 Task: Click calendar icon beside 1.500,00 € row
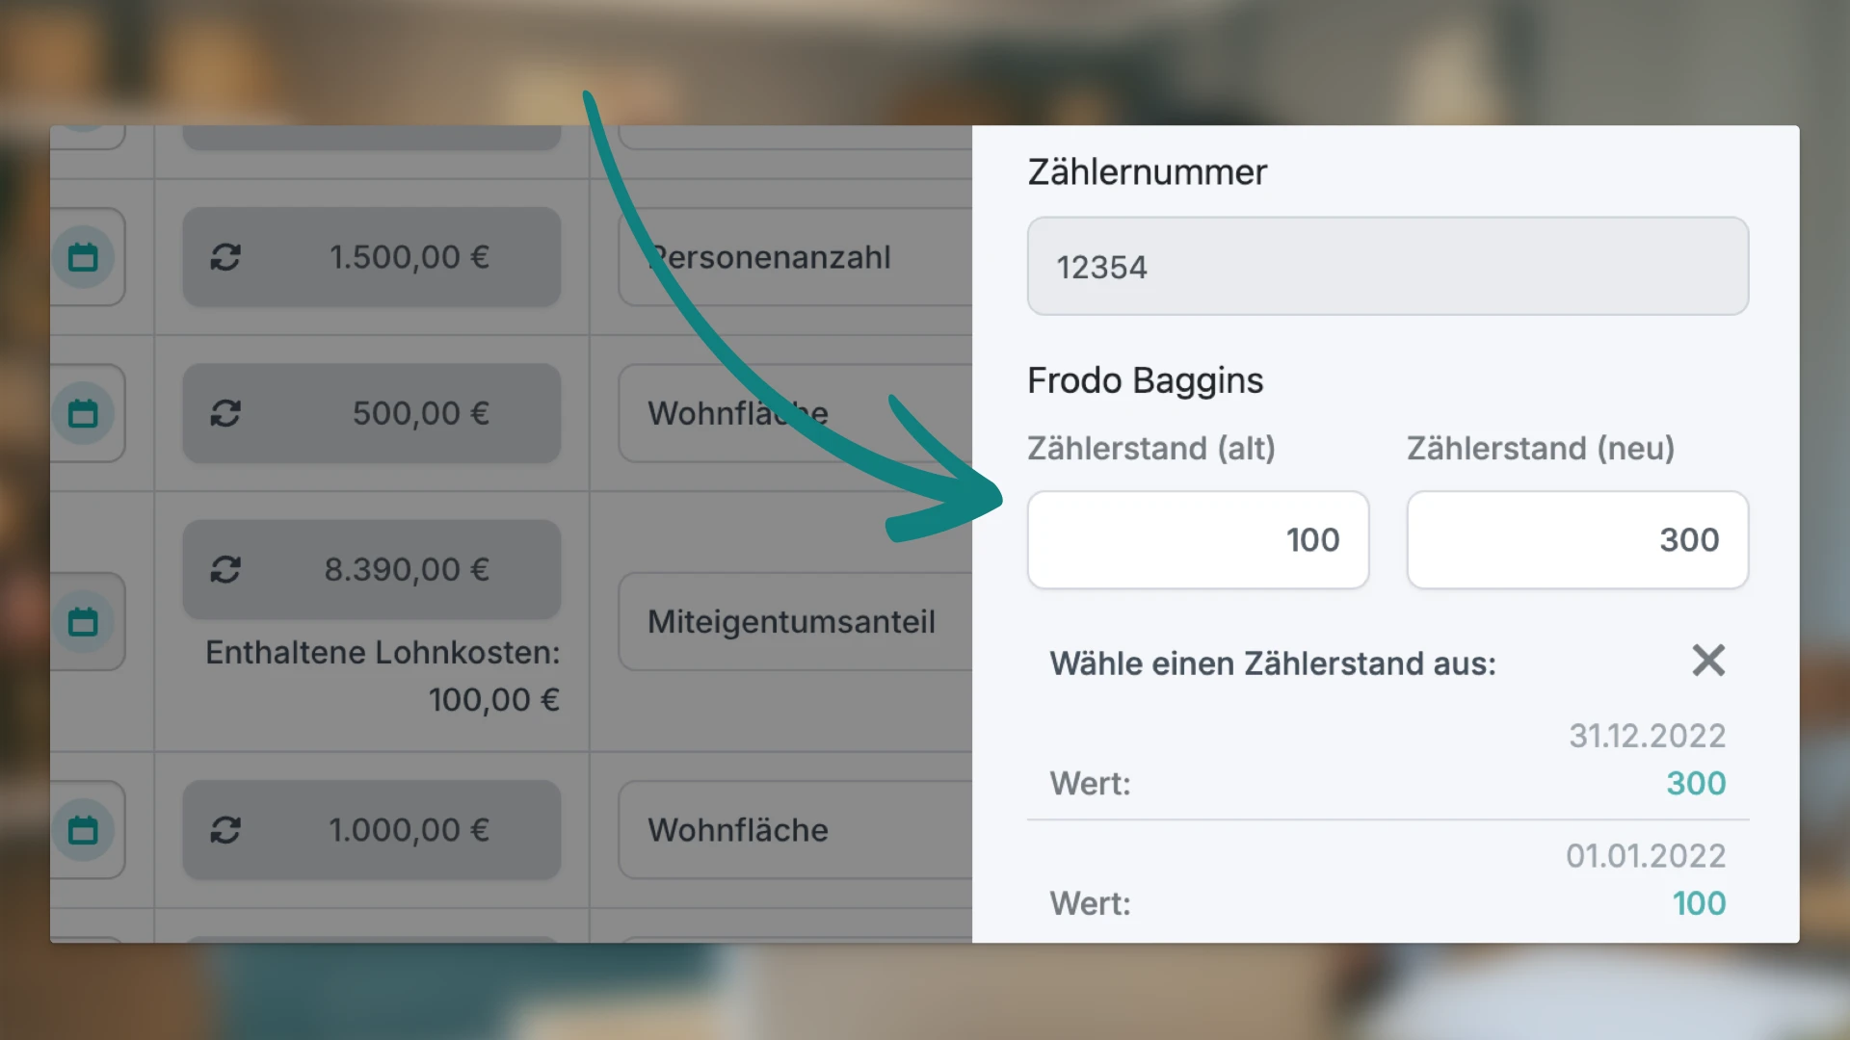[x=83, y=257]
